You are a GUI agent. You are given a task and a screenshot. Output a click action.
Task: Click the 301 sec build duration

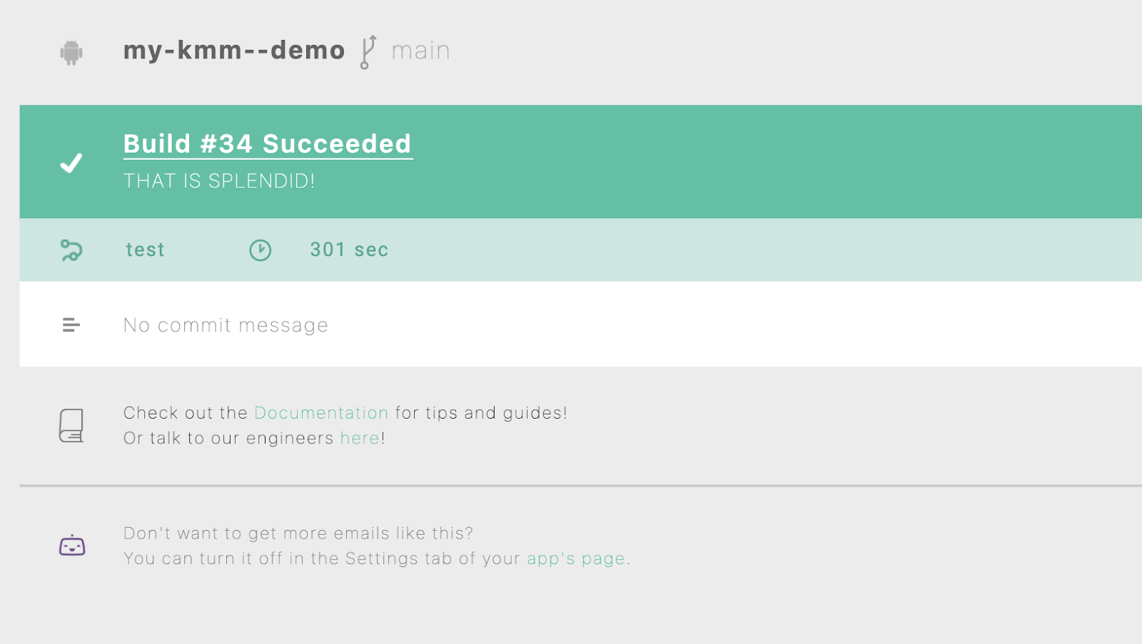[x=349, y=250]
